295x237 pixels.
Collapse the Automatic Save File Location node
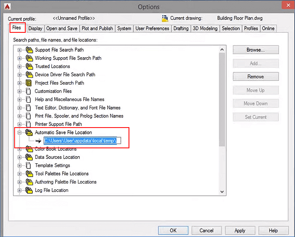pos(19,133)
